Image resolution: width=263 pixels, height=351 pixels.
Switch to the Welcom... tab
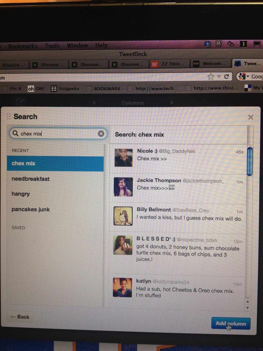(x=211, y=64)
